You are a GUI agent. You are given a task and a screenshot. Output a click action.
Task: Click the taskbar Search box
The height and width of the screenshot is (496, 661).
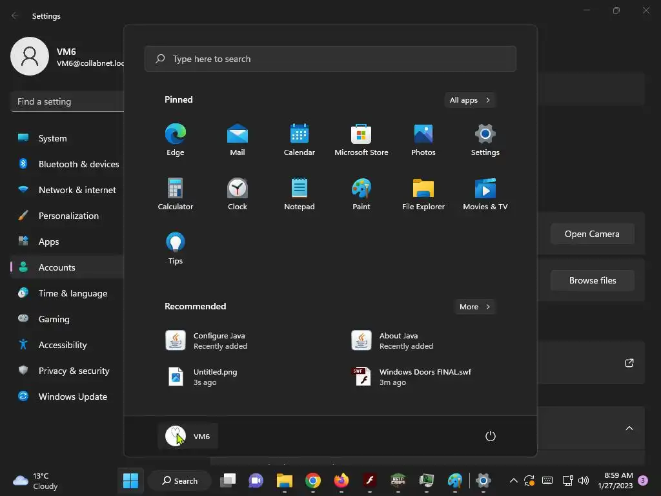point(179,480)
